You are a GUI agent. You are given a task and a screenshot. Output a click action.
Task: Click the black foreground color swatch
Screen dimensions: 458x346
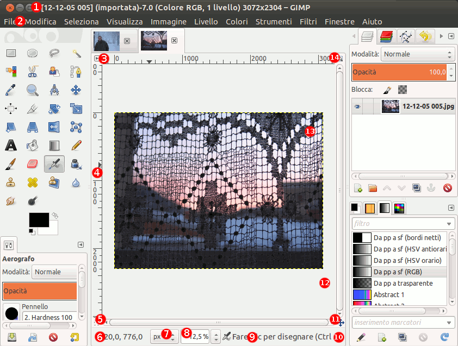coord(38,220)
